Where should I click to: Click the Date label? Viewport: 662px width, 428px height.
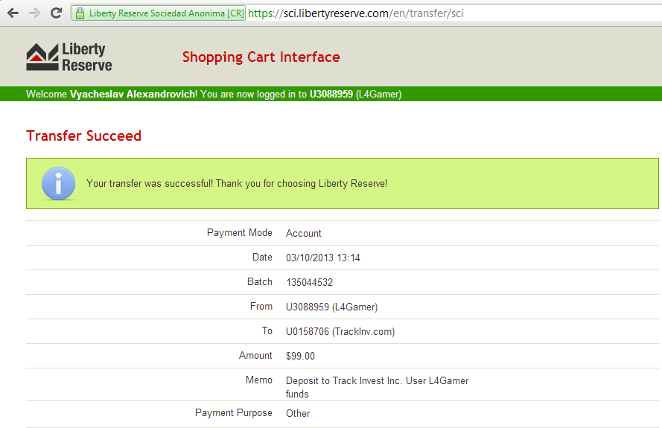pyautogui.click(x=262, y=258)
